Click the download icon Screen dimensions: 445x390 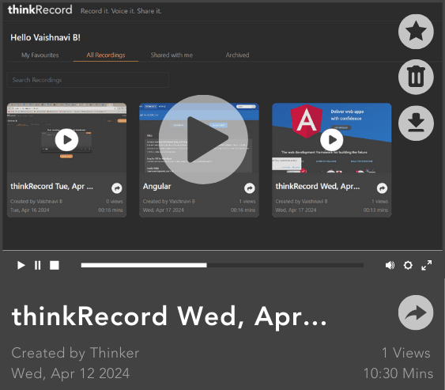[x=416, y=123]
